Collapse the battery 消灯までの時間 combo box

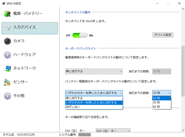click(161, 93)
